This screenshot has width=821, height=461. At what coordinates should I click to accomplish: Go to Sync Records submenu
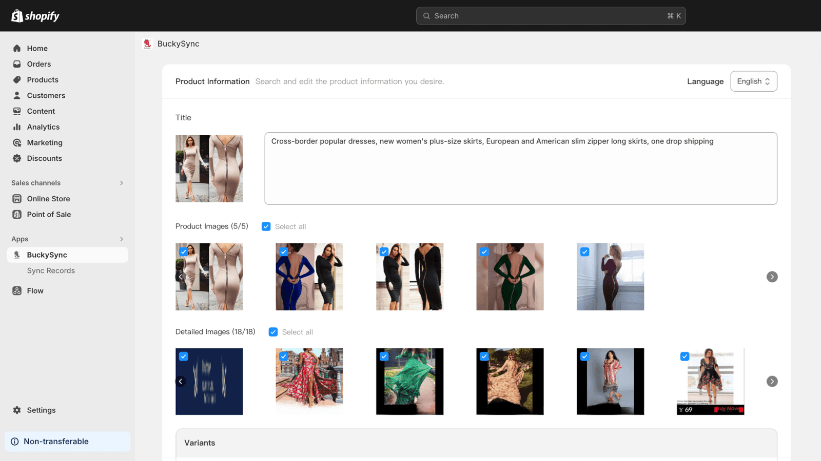tap(51, 270)
